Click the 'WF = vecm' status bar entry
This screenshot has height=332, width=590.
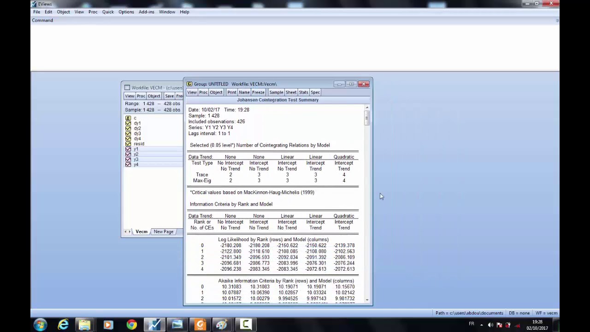coord(547,313)
